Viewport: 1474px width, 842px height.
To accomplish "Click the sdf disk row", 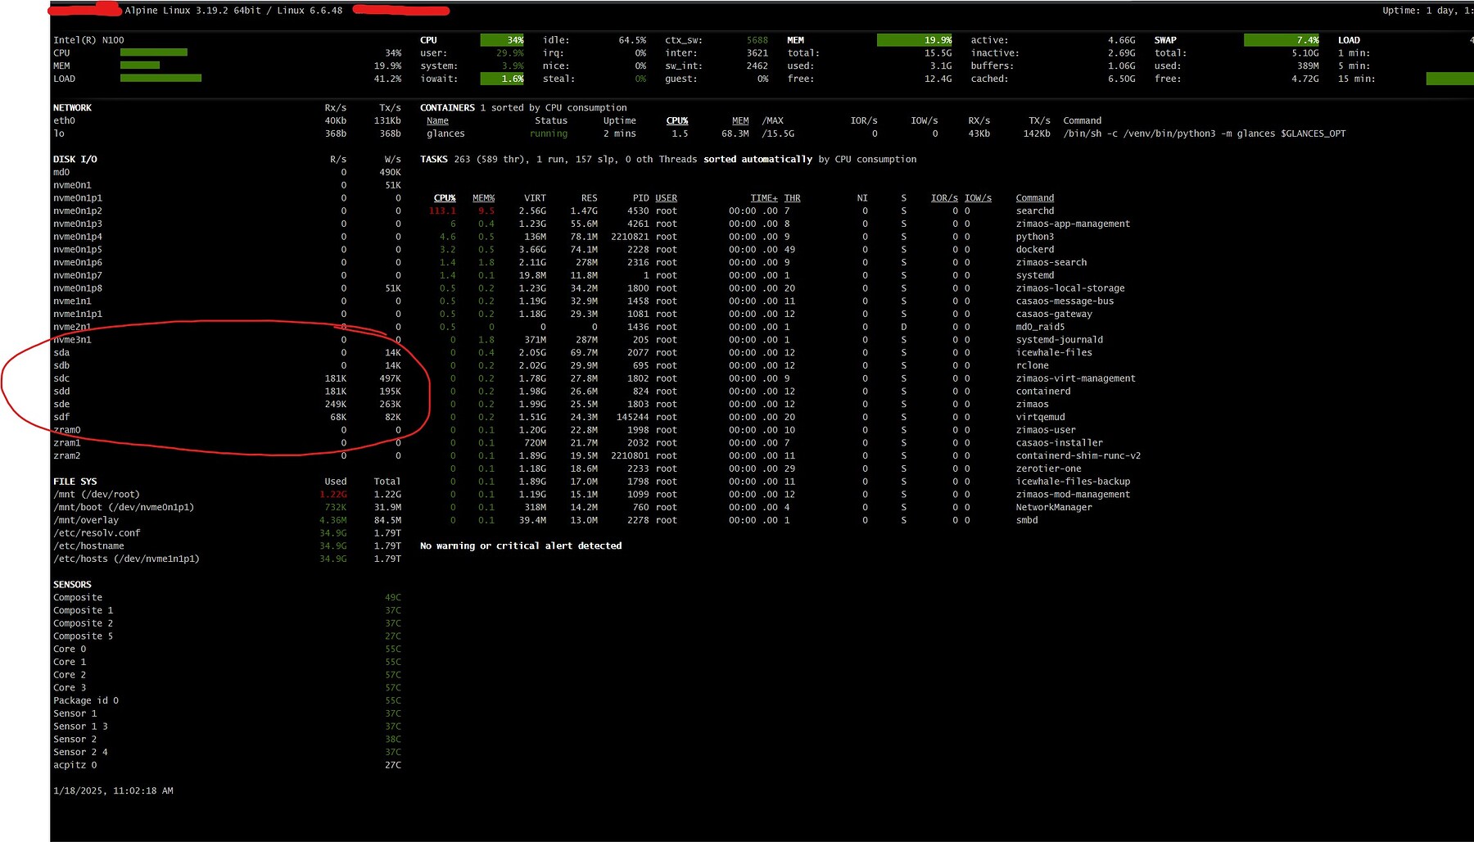I will pyautogui.click(x=227, y=417).
